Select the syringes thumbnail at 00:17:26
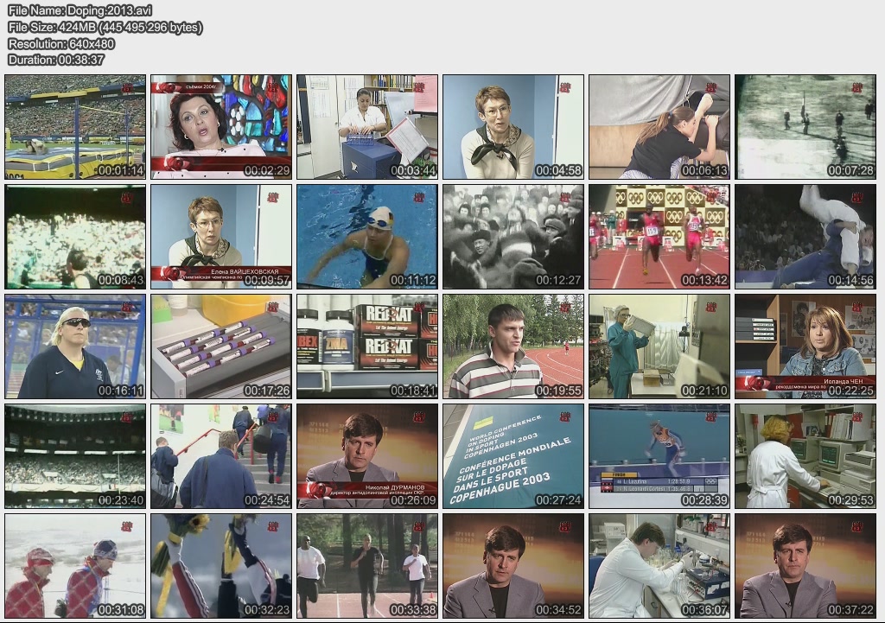Viewport: 885px width, 623px height. (x=221, y=346)
